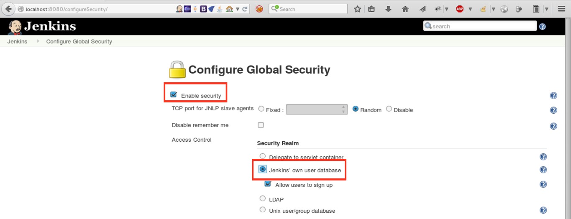Open the browser hamburger menu
Screen dimensions: 571x219
[x=562, y=9]
